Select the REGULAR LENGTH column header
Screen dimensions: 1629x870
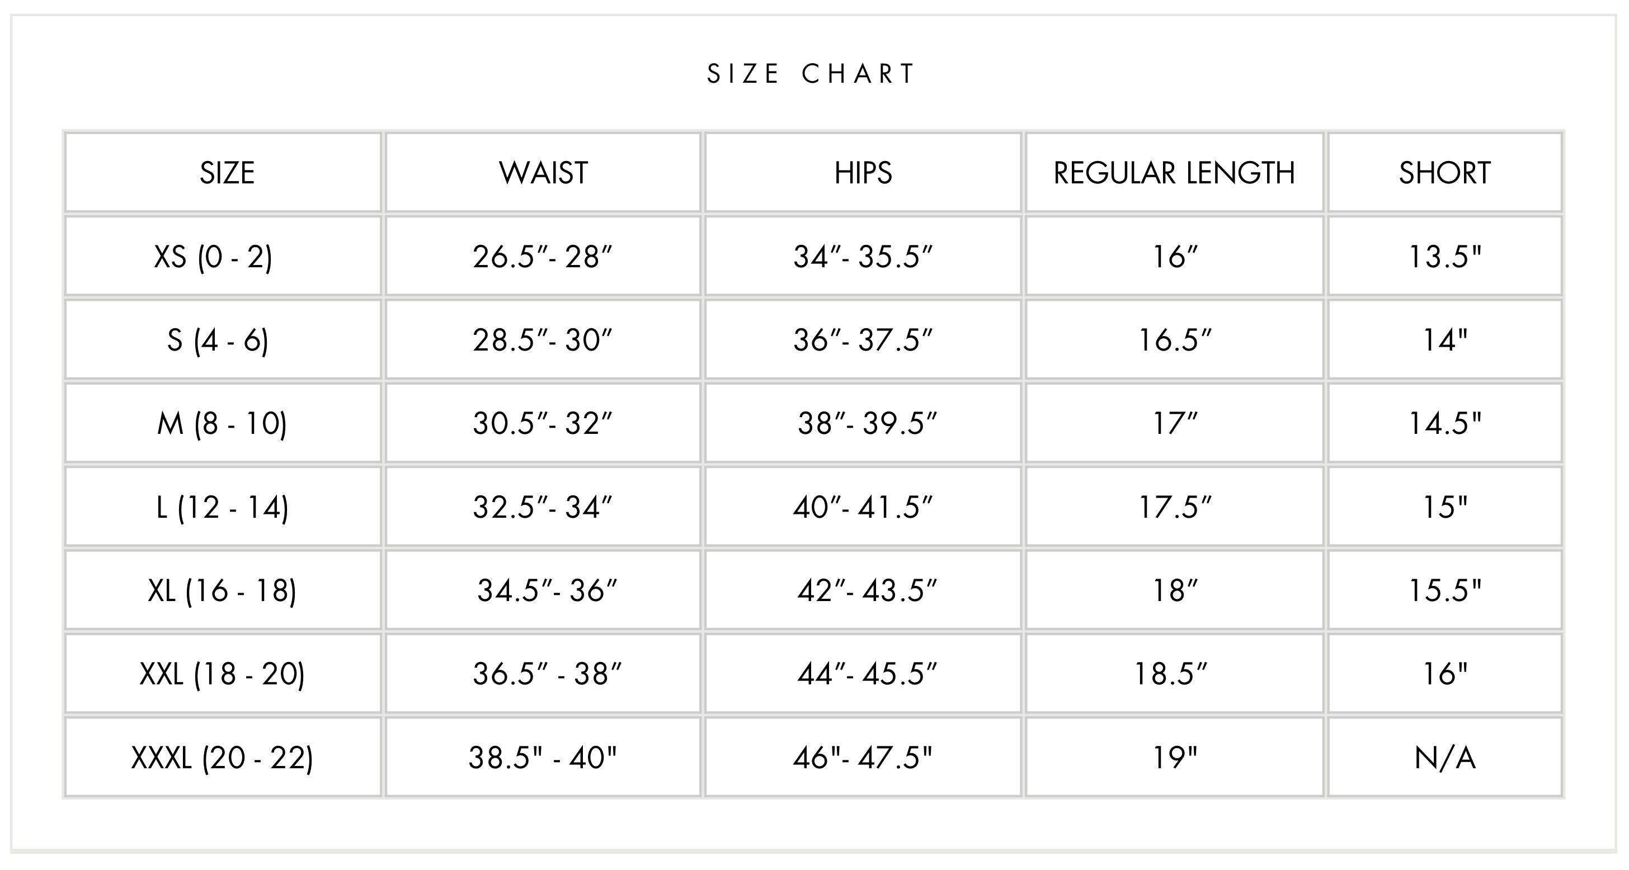[x=1174, y=172]
